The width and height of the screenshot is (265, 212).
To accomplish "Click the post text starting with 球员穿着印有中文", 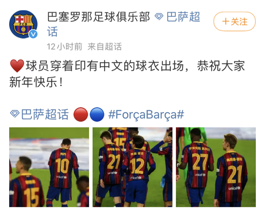I will 127,74.
